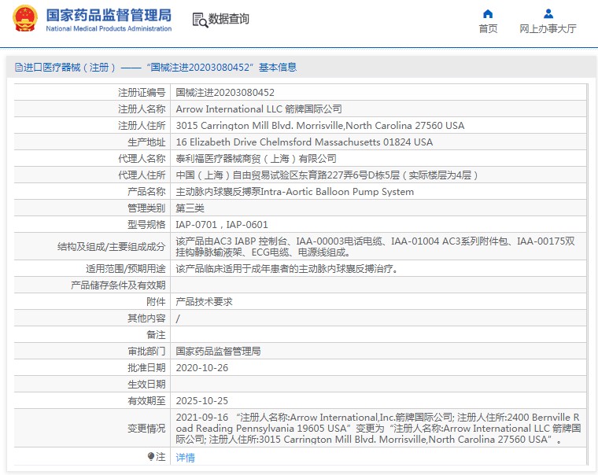
Task: Click the bullet icon beside 注
Action: click(x=151, y=456)
